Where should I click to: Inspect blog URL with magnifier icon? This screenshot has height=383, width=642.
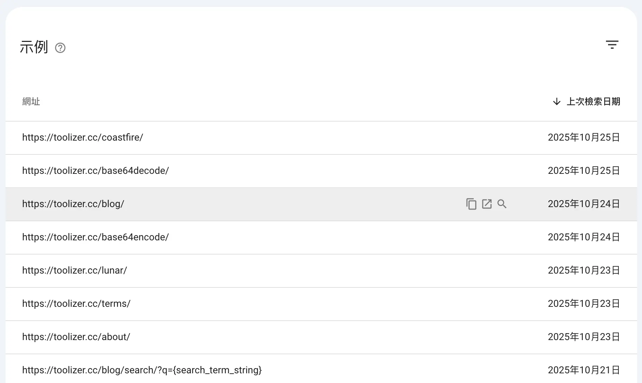point(502,204)
